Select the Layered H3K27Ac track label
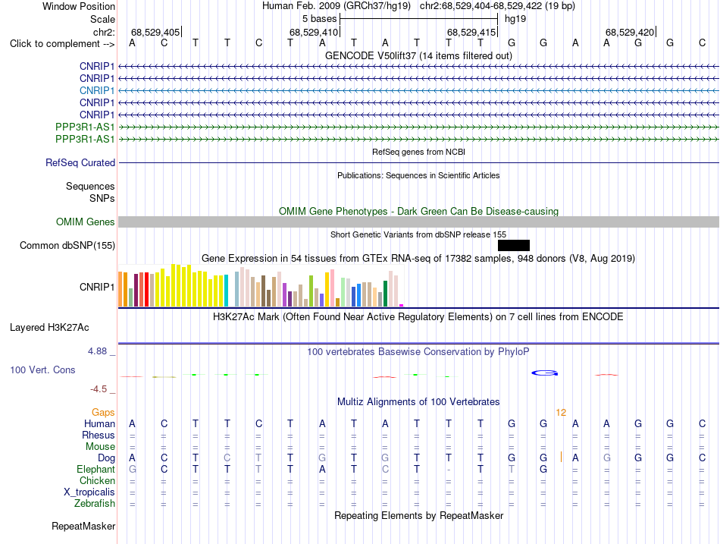 pyautogui.click(x=49, y=328)
